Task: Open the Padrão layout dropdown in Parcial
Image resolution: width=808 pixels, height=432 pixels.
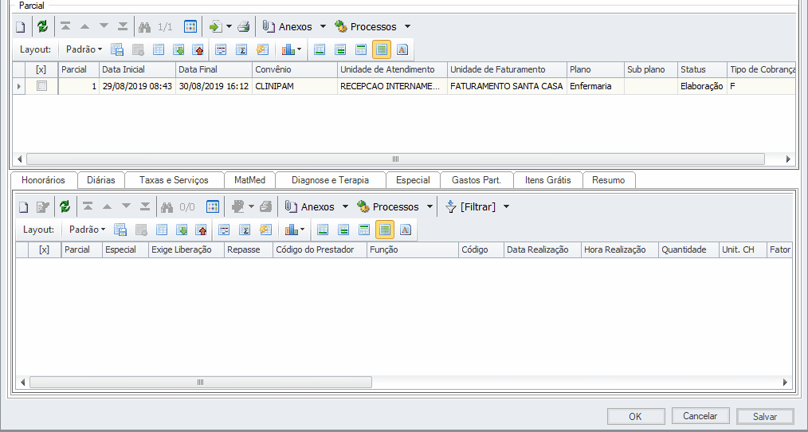Action: (84, 49)
